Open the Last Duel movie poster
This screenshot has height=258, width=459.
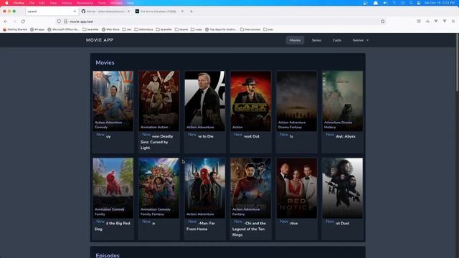[x=343, y=188]
